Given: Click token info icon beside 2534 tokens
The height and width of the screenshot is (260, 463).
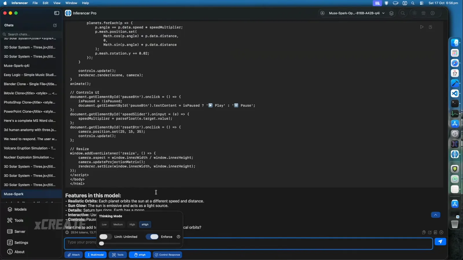Looking at the screenshot, I should tap(67, 233).
